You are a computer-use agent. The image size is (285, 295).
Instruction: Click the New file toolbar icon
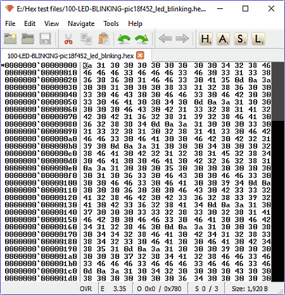point(10,39)
